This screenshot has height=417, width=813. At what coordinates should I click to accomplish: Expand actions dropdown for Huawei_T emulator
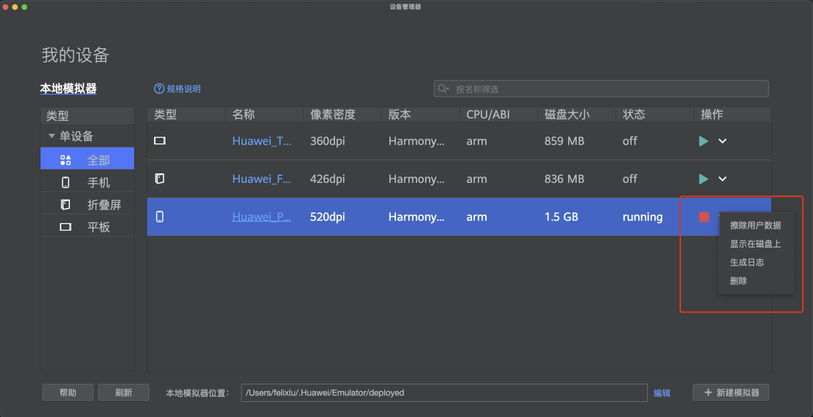coord(723,141)
